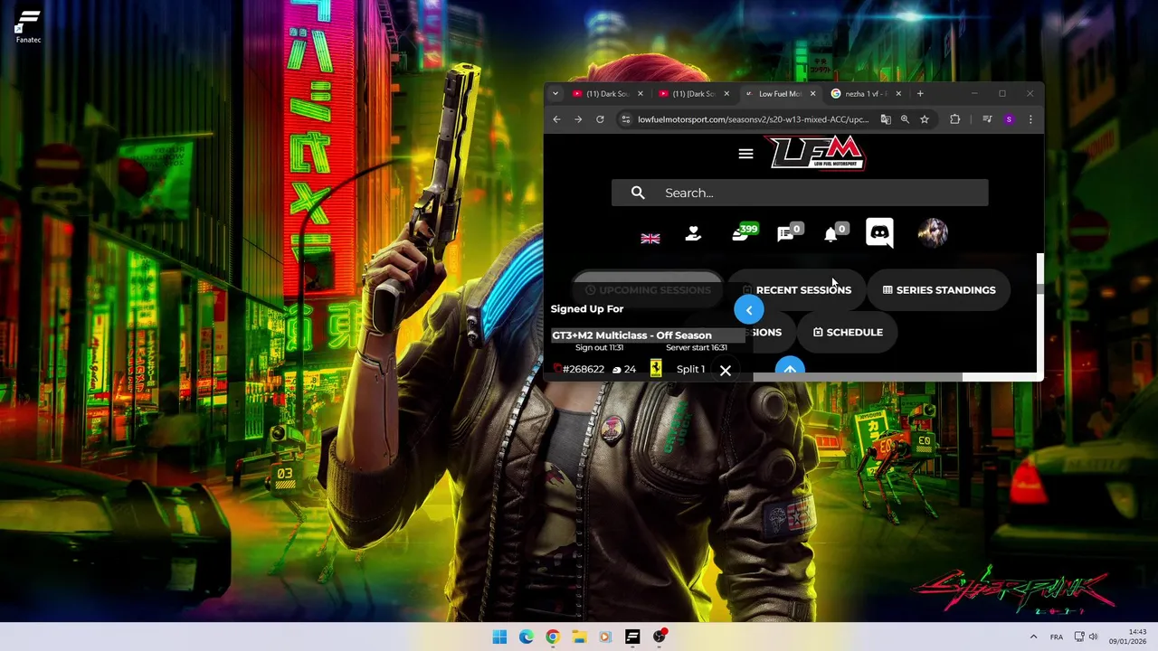This screenshot has width=1158, height=651.
Task: Open Microsoft Edge from taskbar
Action: tap(527, 637)
